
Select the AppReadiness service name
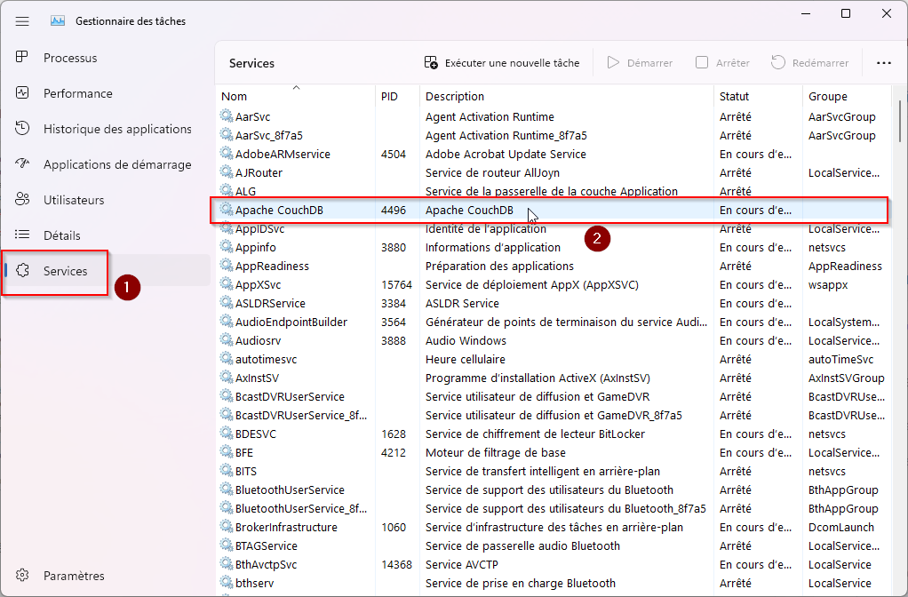coord(272,266)
